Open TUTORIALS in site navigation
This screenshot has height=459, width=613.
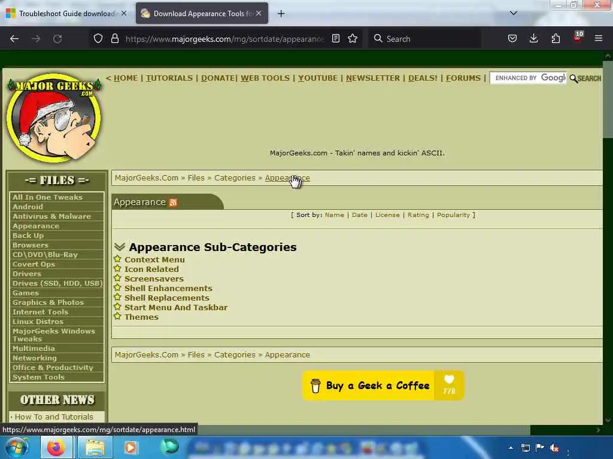[x=169, y=78]
